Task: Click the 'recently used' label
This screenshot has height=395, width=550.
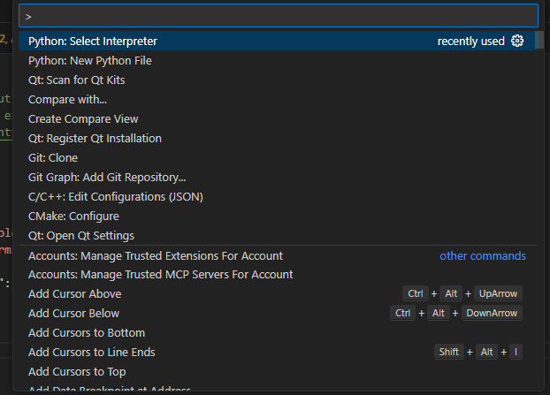Action: pyautogui.click(x=470, y=42)
